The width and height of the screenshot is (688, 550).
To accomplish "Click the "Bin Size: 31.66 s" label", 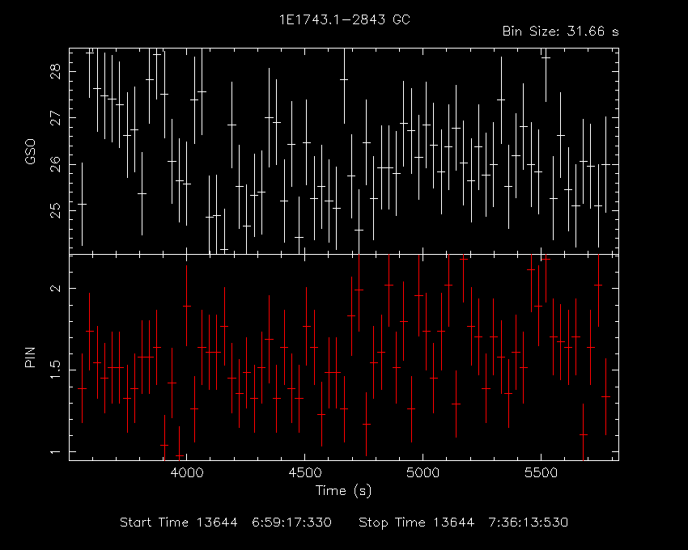I will pos(560,32).
